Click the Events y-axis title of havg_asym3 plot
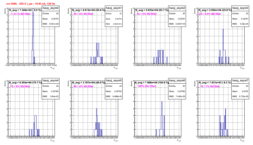This screenshot has height=145, width=253. pos(195,11)
